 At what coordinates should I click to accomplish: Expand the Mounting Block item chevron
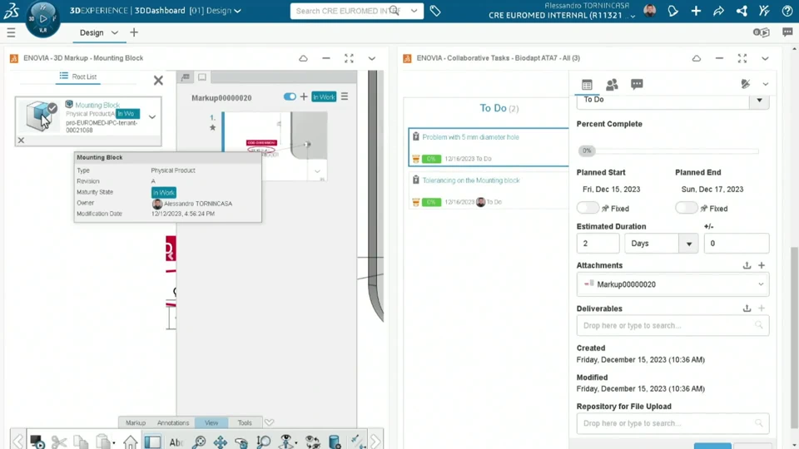point(151,117)
